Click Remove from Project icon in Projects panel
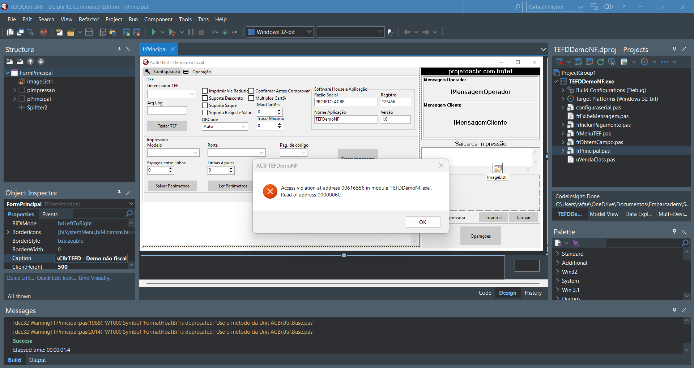694x368 pixels. tap(589, 62)
